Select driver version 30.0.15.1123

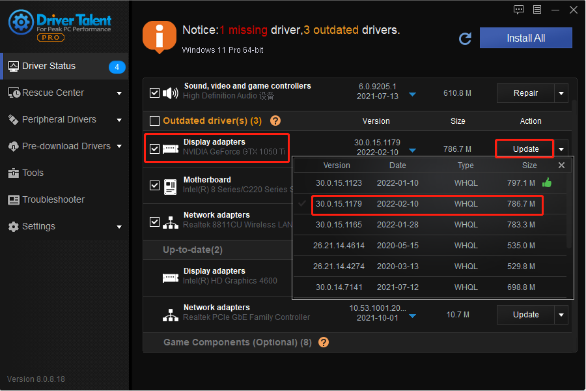coord(430,183)
